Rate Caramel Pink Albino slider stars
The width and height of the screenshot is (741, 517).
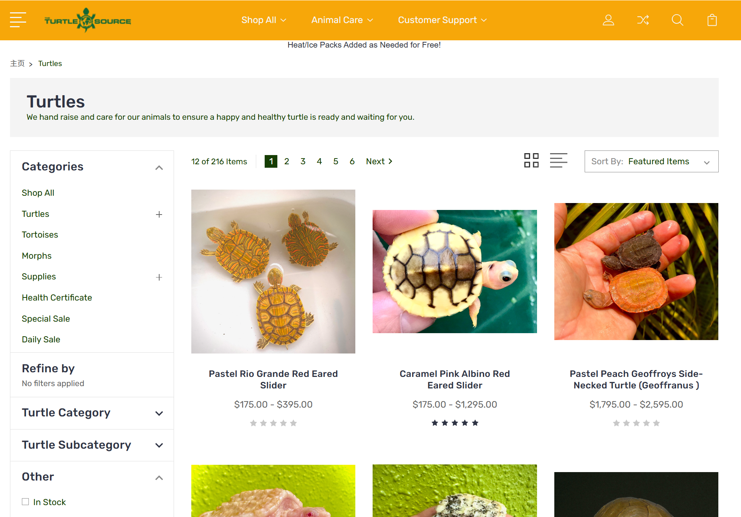[x=455, y=423]
